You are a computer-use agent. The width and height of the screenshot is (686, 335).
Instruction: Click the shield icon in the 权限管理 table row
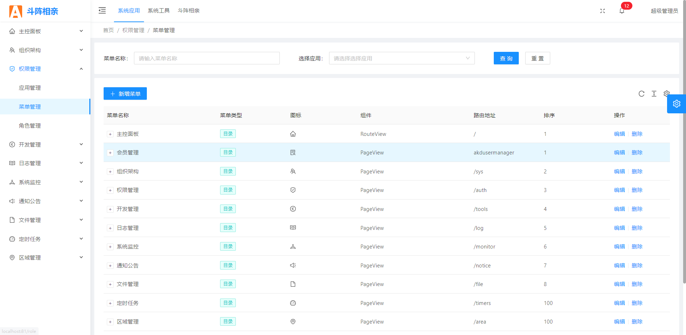(x=293, y=190)
